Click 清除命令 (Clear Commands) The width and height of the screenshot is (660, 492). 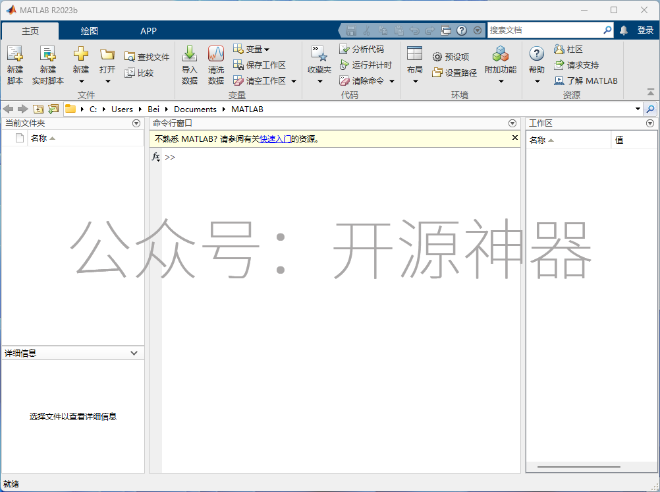(x=362, y=80)
